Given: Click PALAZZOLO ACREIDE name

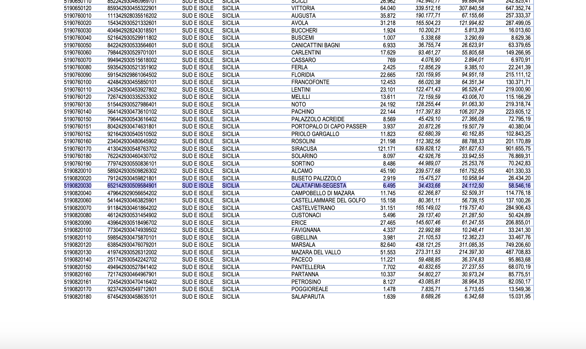Looking at the screenshot, I should (x=318, y=119).
